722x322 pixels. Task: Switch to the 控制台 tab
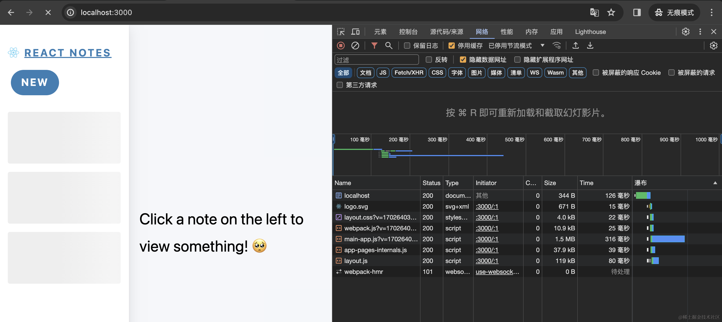(x=408, y=32)
